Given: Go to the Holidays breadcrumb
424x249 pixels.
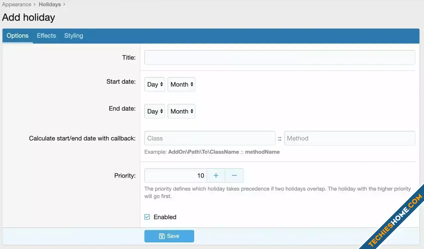Looking at the screenshot, I should (x=50, y=5).
